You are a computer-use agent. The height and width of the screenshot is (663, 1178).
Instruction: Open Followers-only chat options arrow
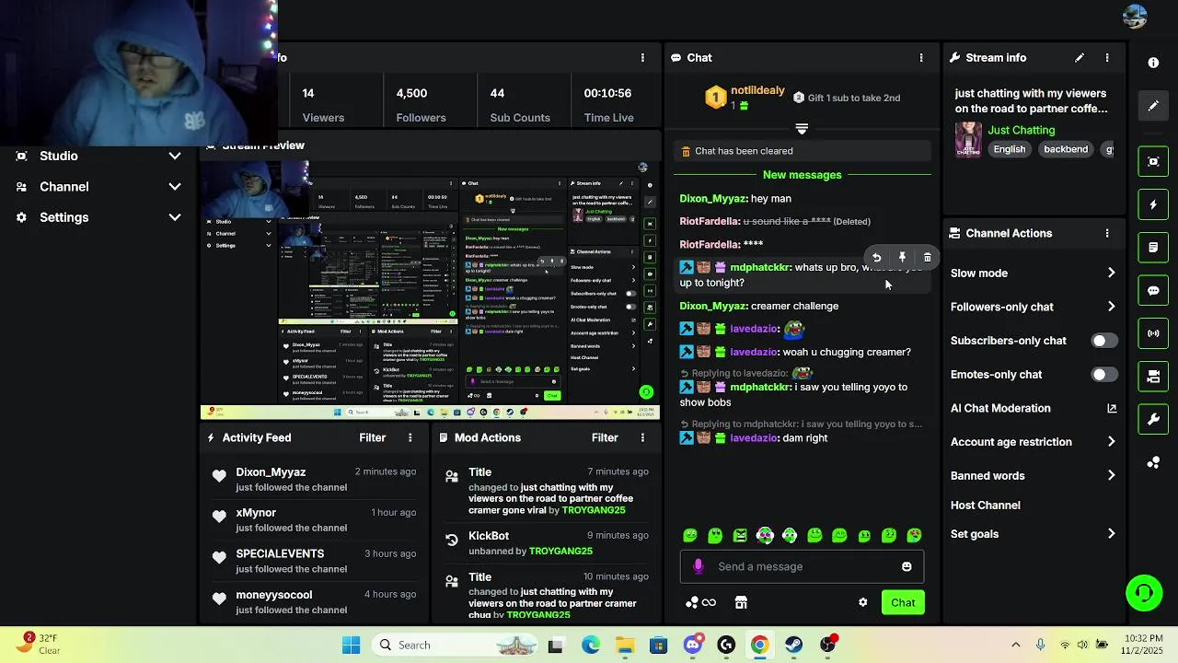(1111, 307)
